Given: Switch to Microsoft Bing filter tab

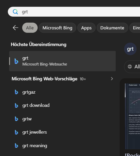Looking at the screenshot, I should [x=57, y=28].
